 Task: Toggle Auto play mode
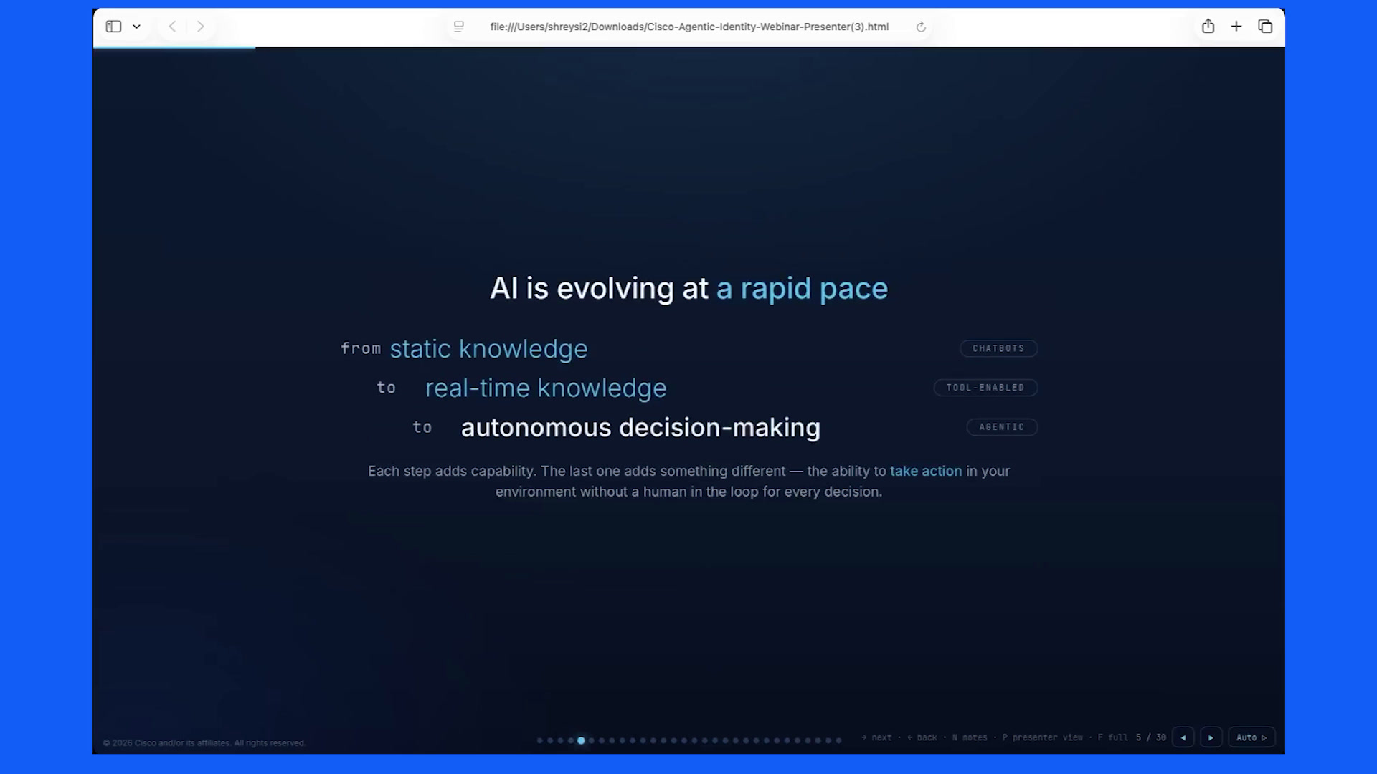(x=1251, y=737)
